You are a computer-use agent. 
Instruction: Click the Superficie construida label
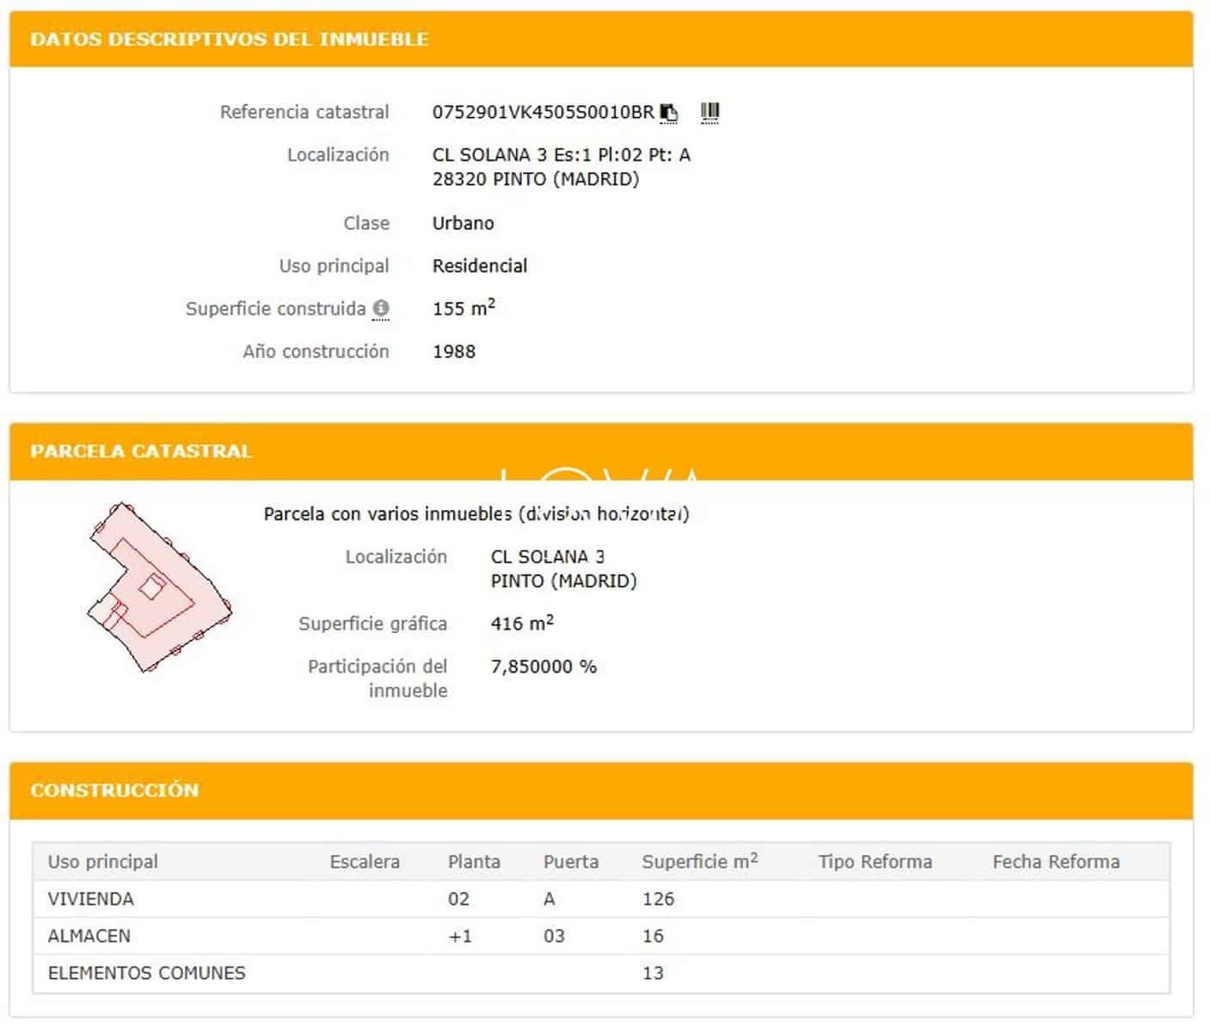[x=275, y=309]
